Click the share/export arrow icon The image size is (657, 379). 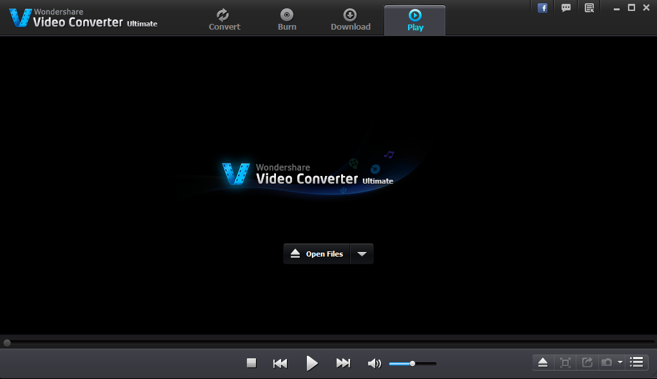[x=587, y=363]
